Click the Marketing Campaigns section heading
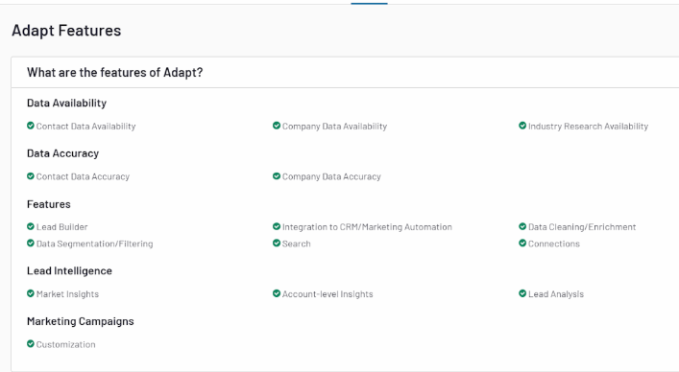 point(80,321)
